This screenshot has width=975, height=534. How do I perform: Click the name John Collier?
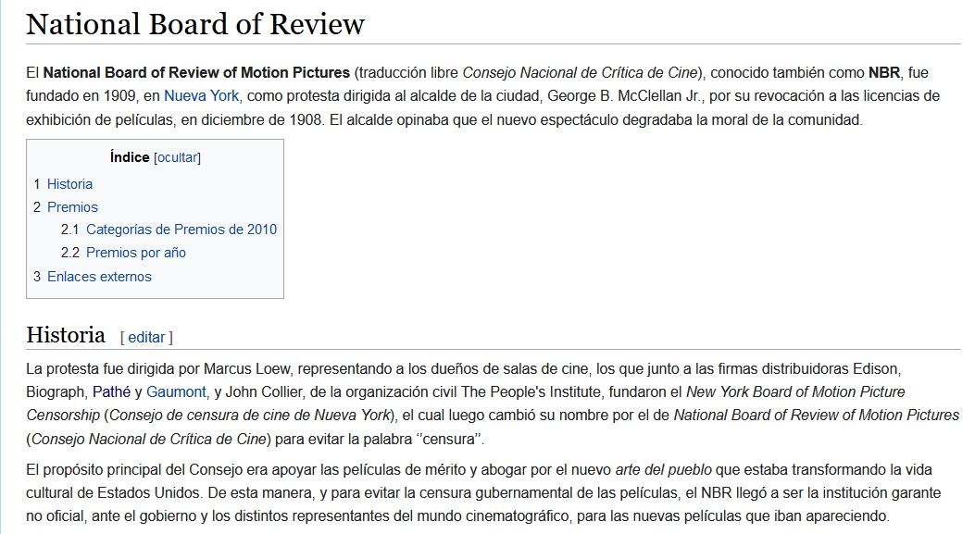264,391
